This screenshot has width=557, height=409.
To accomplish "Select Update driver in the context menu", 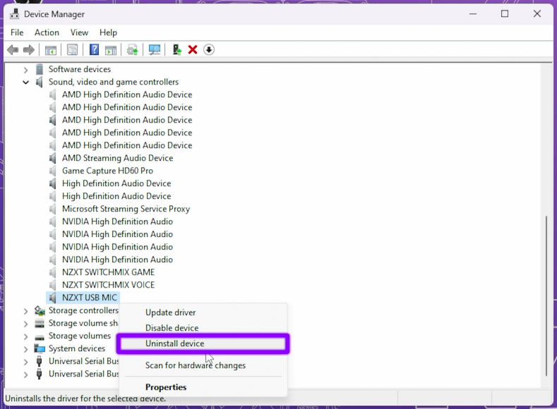I will (x=170, y=312).
